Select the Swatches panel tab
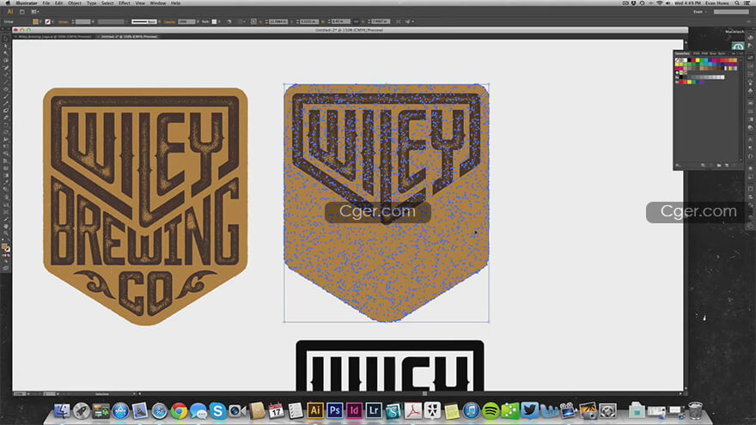Image resolution: width=756 pixels, height=425 pixels. [x=682, y=53]
